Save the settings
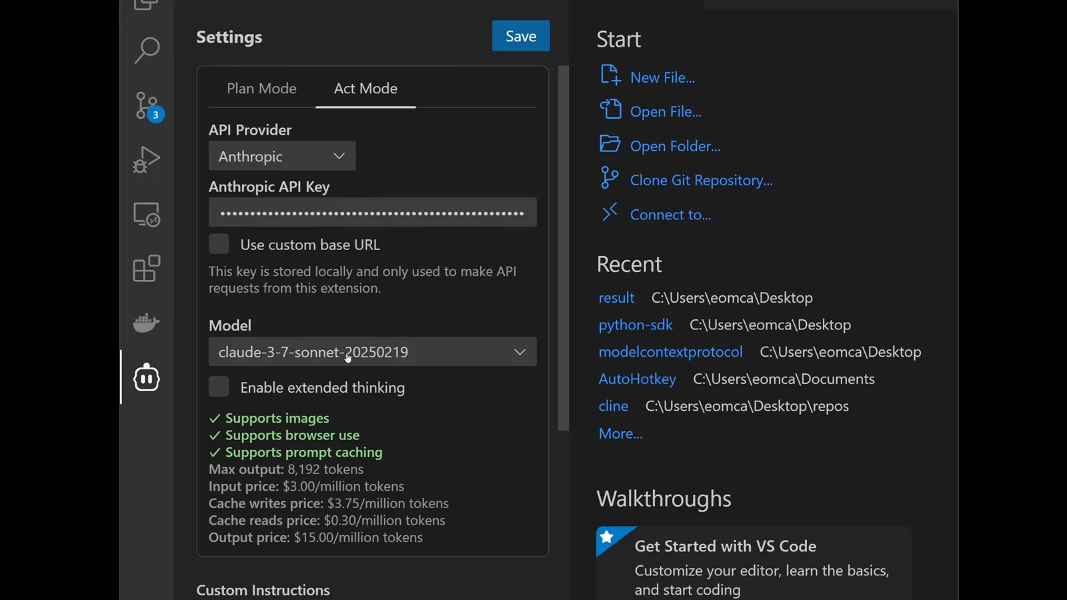The height and width of the screenshot is (600, 1067). (521, 36)
